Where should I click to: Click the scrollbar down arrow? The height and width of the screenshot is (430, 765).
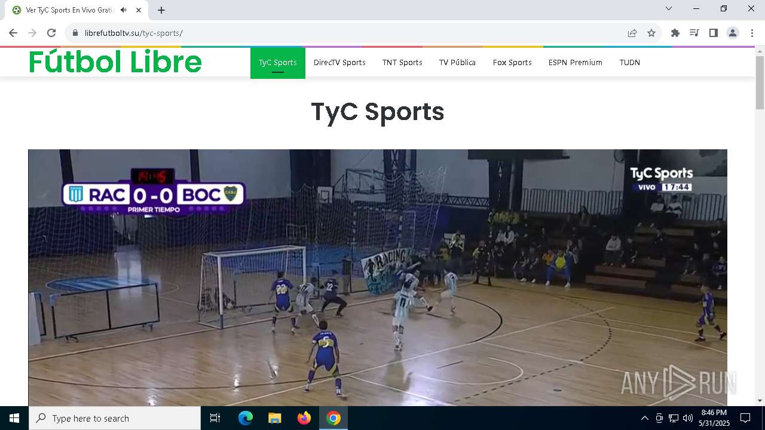[760, 401]
